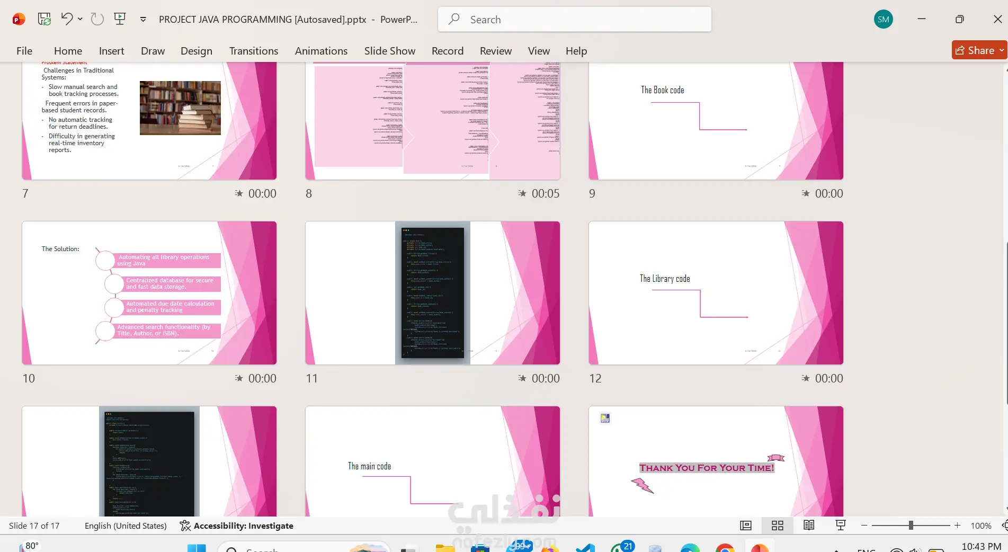Screen dimensions: 1008x552
Task: Select the 'Thank You For Your Time!' slide
Action: pos(716,461)
